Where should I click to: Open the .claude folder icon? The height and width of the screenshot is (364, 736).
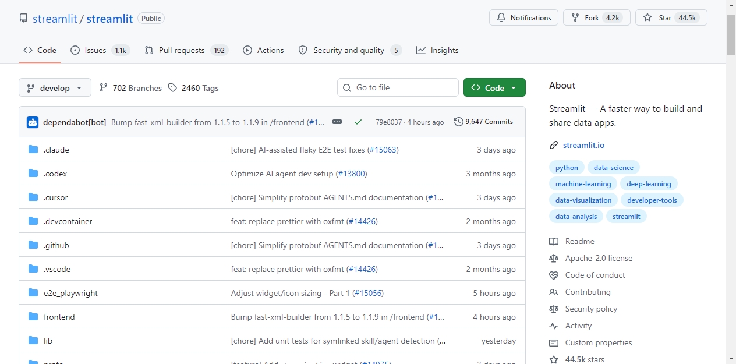tap(33, 150)
